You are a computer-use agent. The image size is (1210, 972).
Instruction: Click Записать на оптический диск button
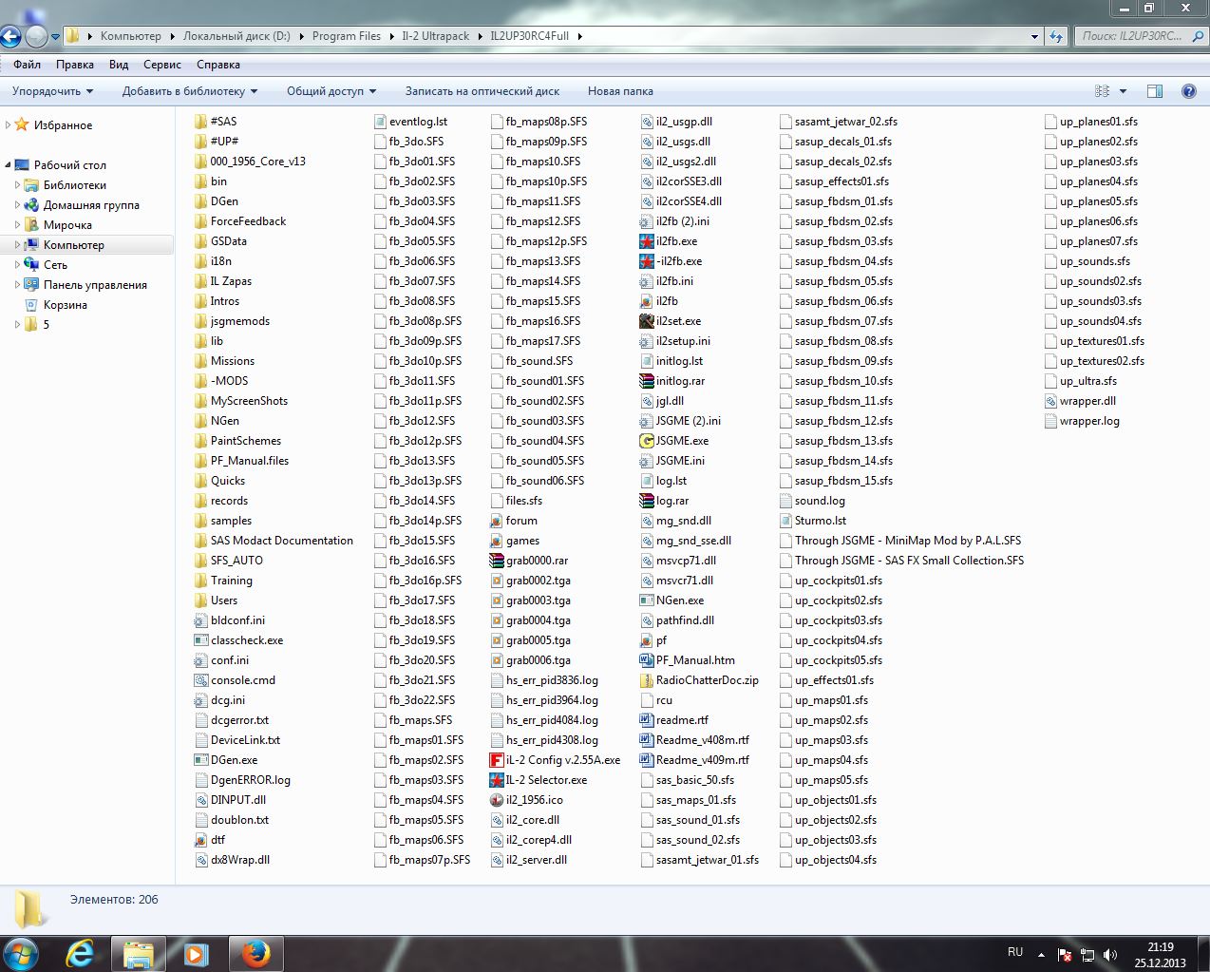pyautogui.click(x=482, y=91)
